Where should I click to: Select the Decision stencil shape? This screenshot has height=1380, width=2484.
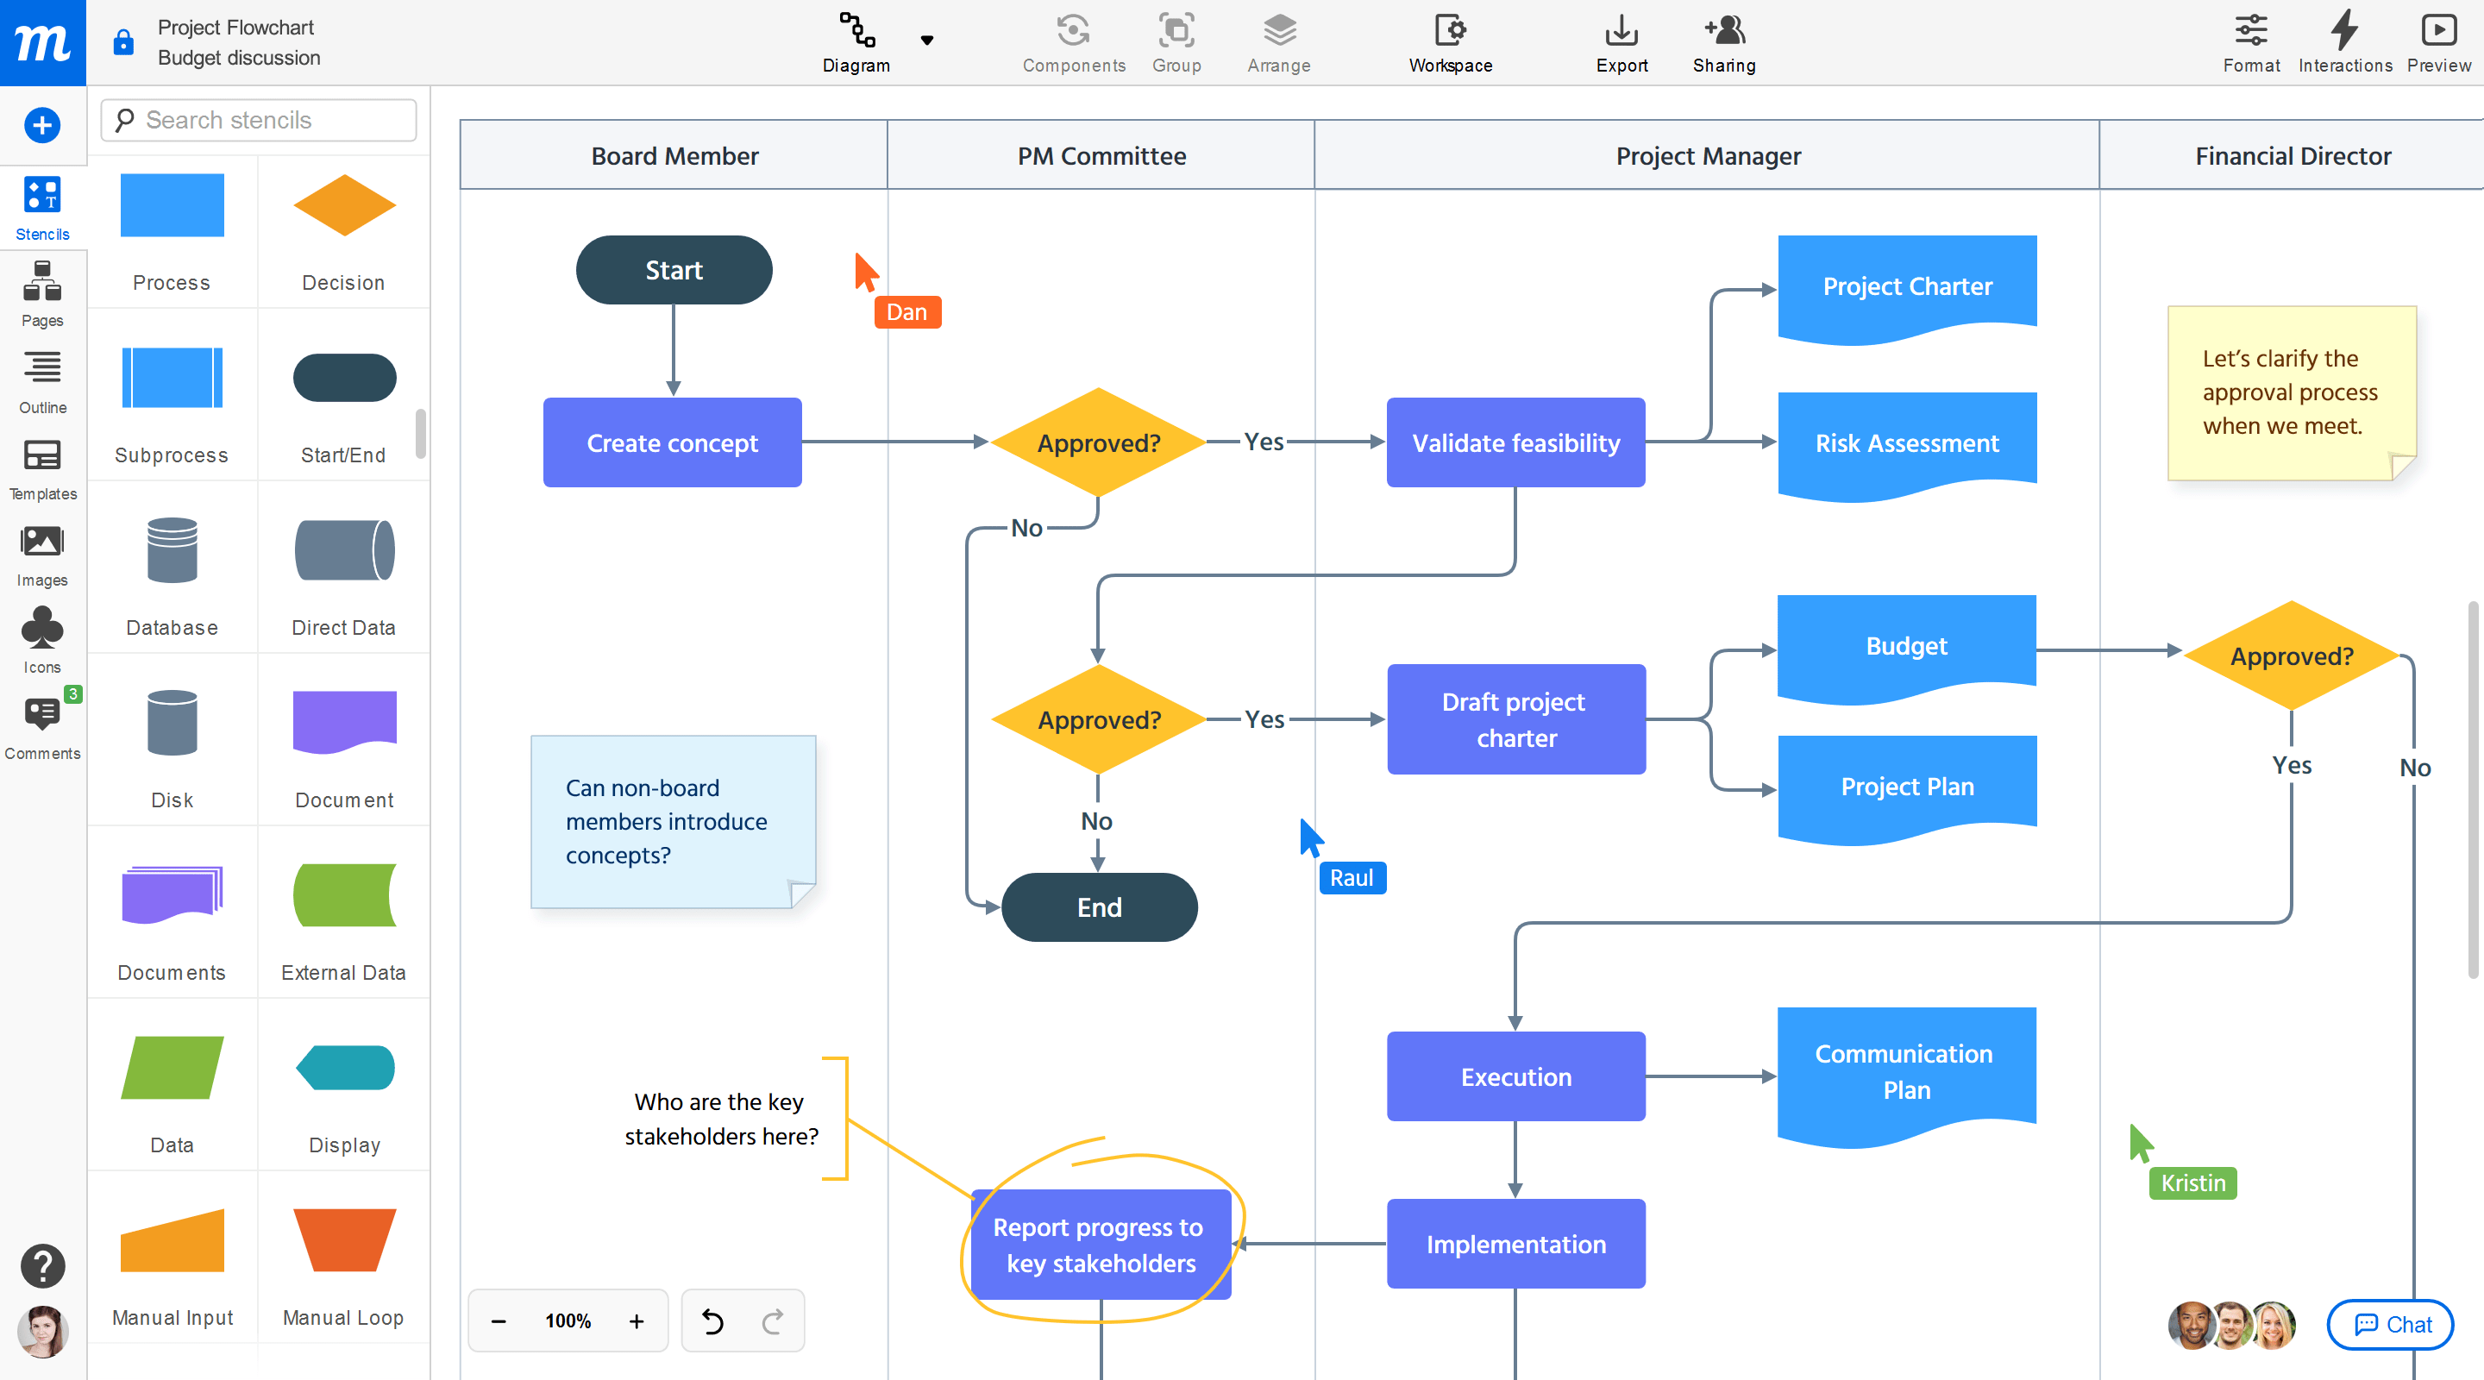pos(343,206)
